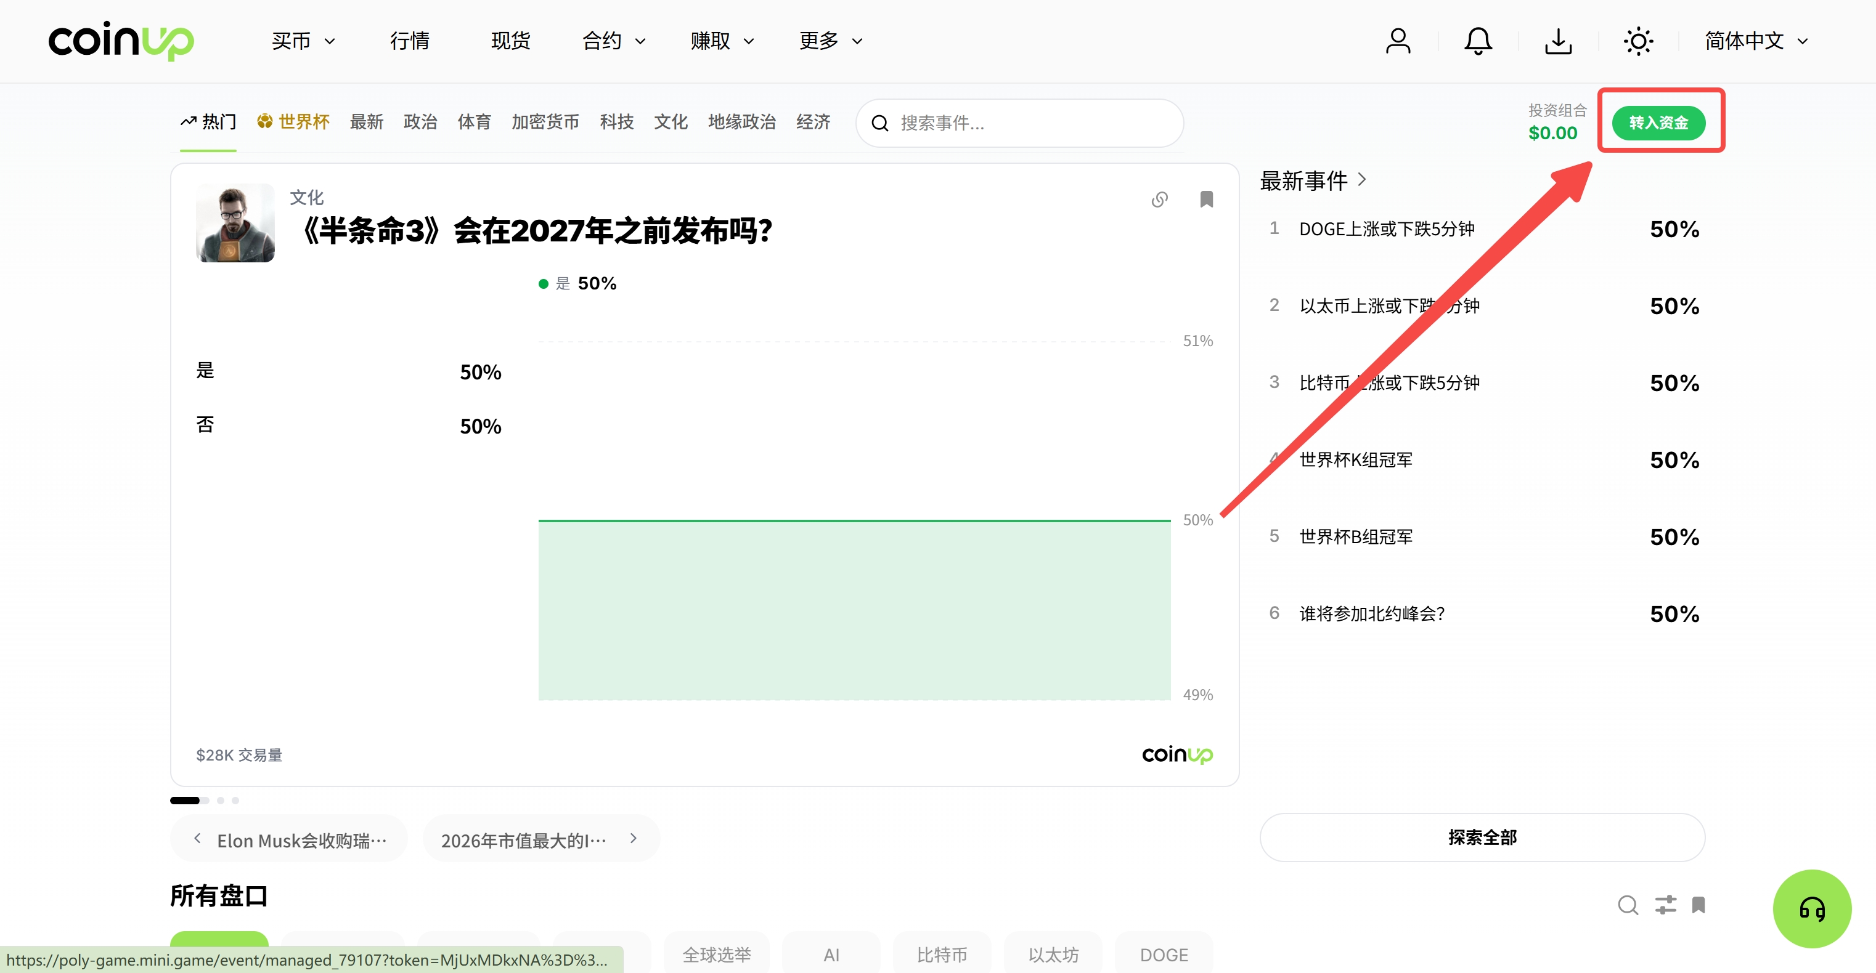Select the 科技 tab
Screen dimensions: 1876x973
pos(616,121)
